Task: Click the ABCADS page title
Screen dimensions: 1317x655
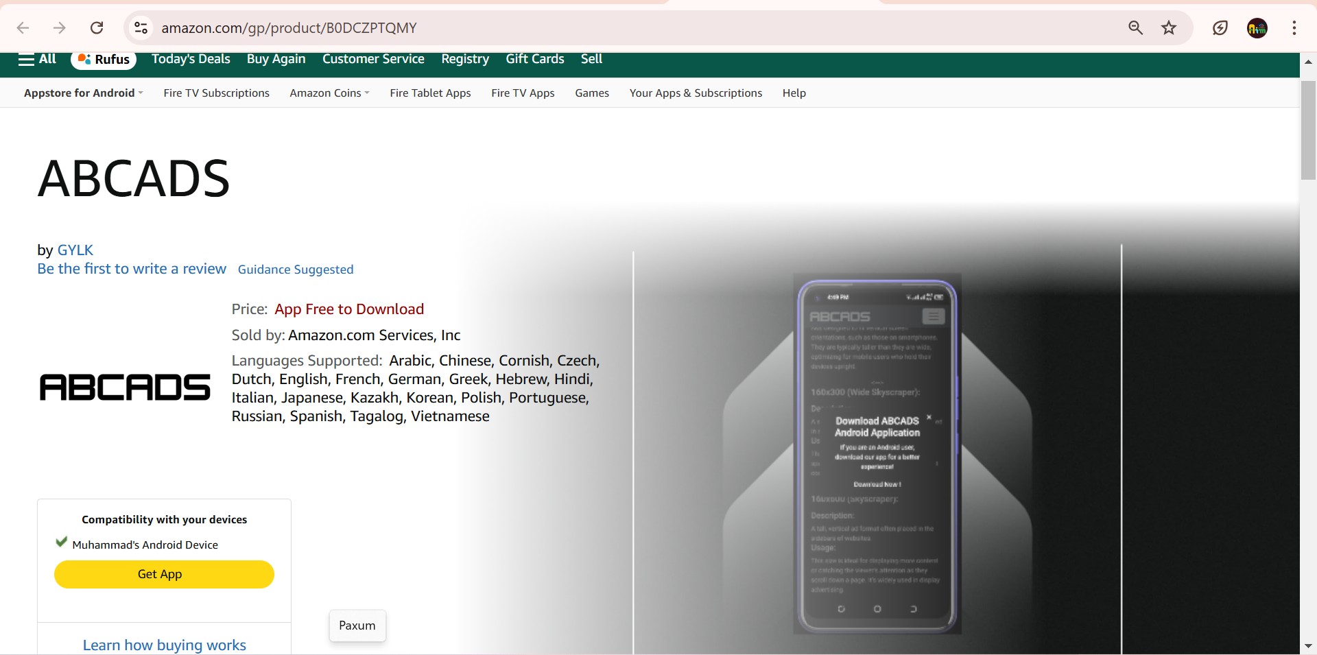Action: click(134, 179)
